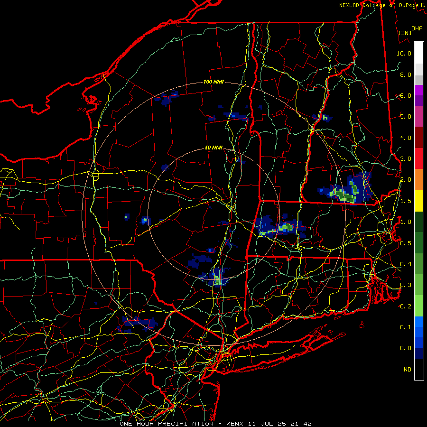The width and height of the screenshot is (427, 427).
Task: Click the 0.1 legend value
Action: point(406,327)
